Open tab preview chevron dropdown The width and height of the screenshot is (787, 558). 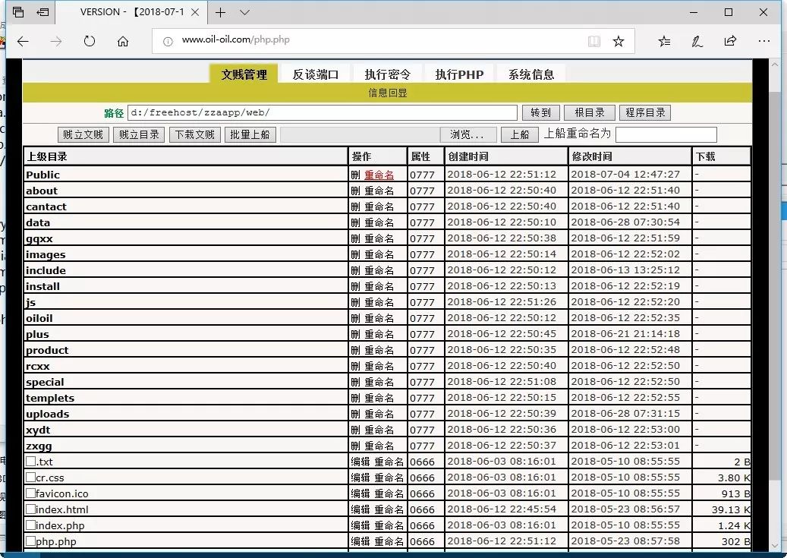click(244, 12)
